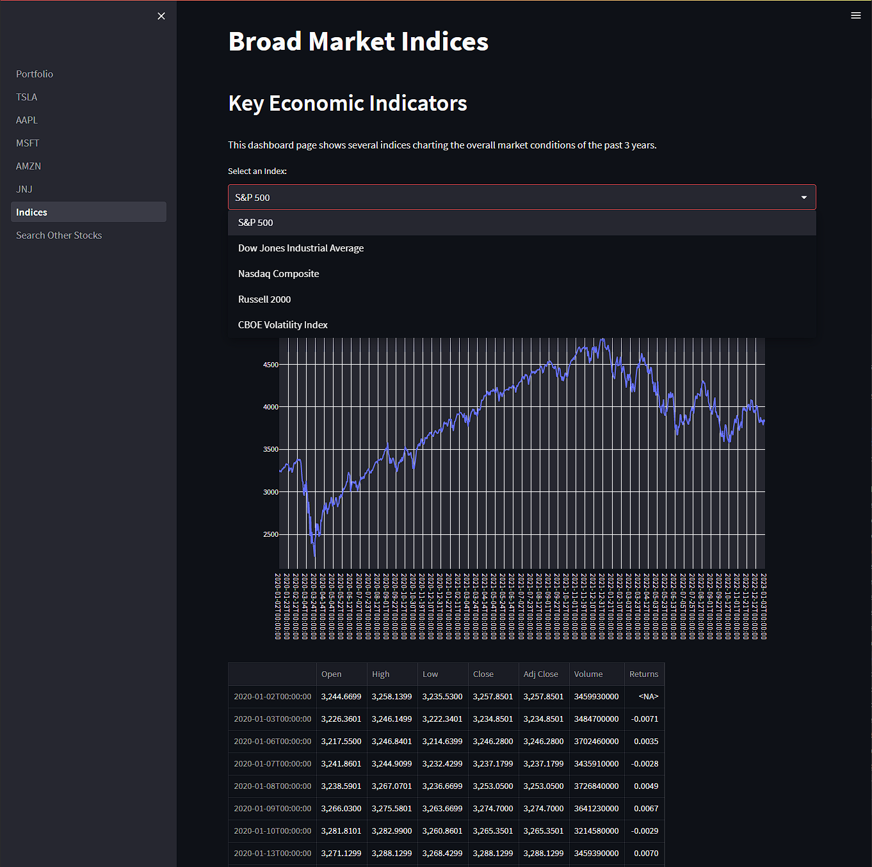Open the hamburger menu icon

(856, 15)
